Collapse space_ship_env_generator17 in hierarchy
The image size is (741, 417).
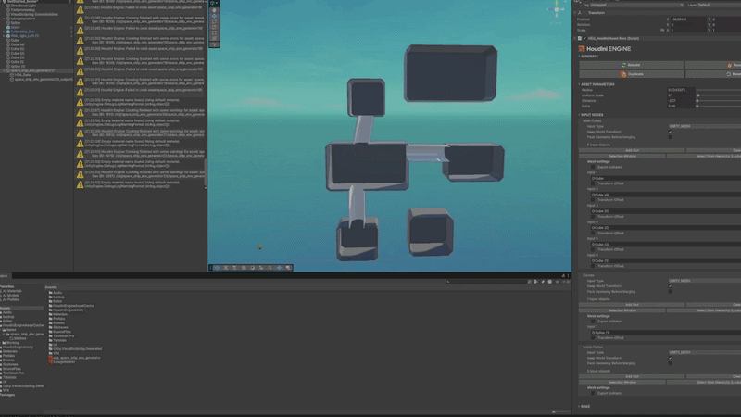pyautogui.click(x=5, y=70)
